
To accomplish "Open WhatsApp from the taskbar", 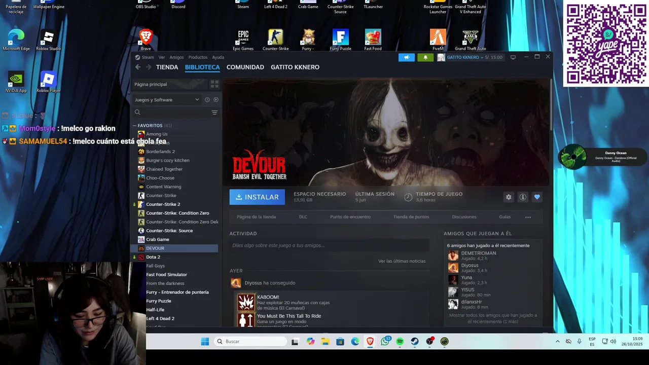I will point(385,342).
